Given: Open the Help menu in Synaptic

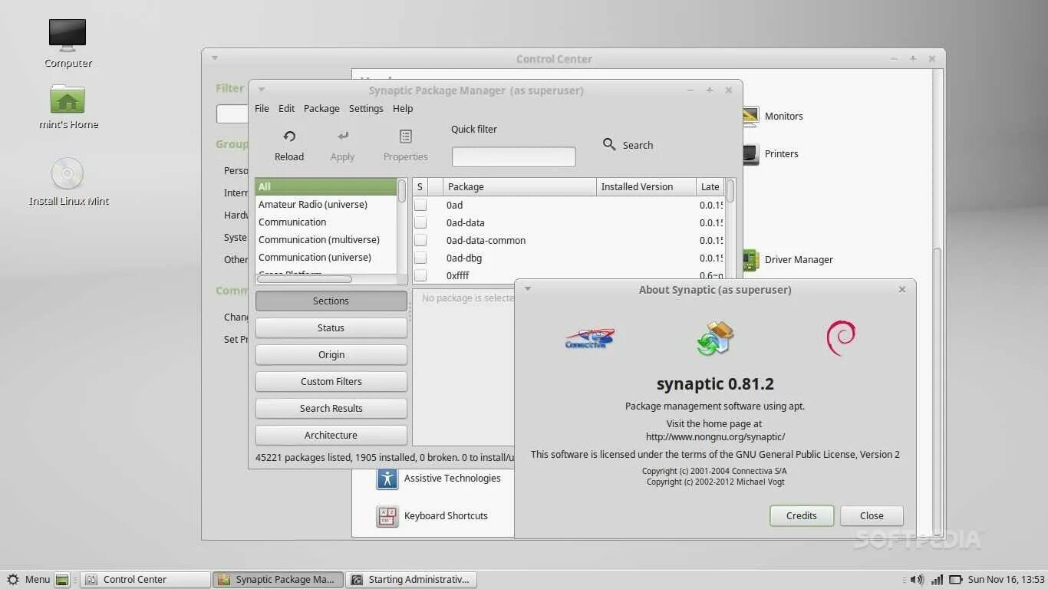Looking at the screenshot, I should coord(403,109).
